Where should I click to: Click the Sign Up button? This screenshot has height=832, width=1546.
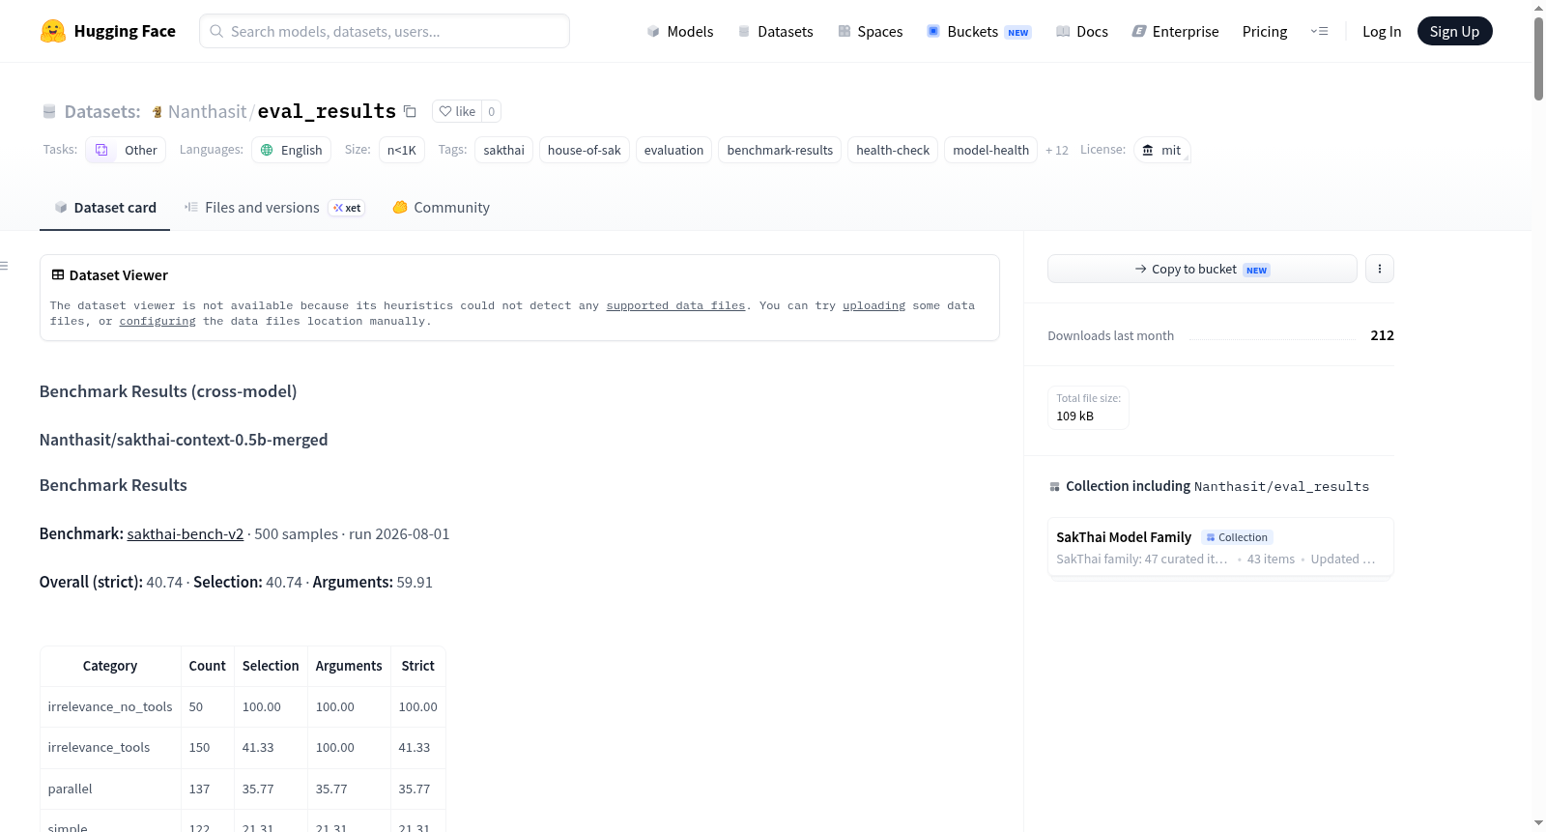click(x=1454, y=31)
